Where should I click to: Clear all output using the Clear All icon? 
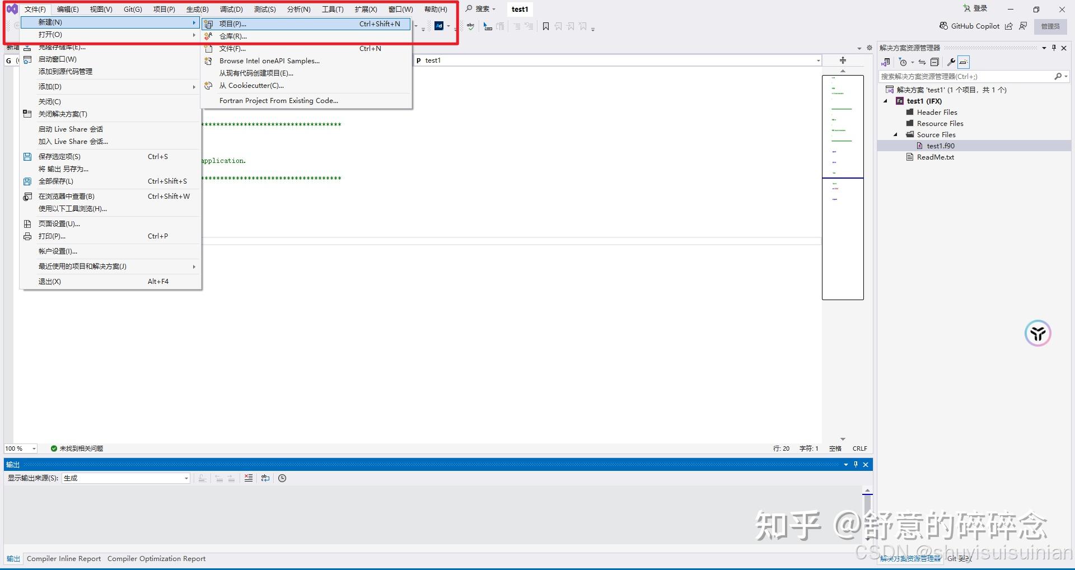point(249,479)
